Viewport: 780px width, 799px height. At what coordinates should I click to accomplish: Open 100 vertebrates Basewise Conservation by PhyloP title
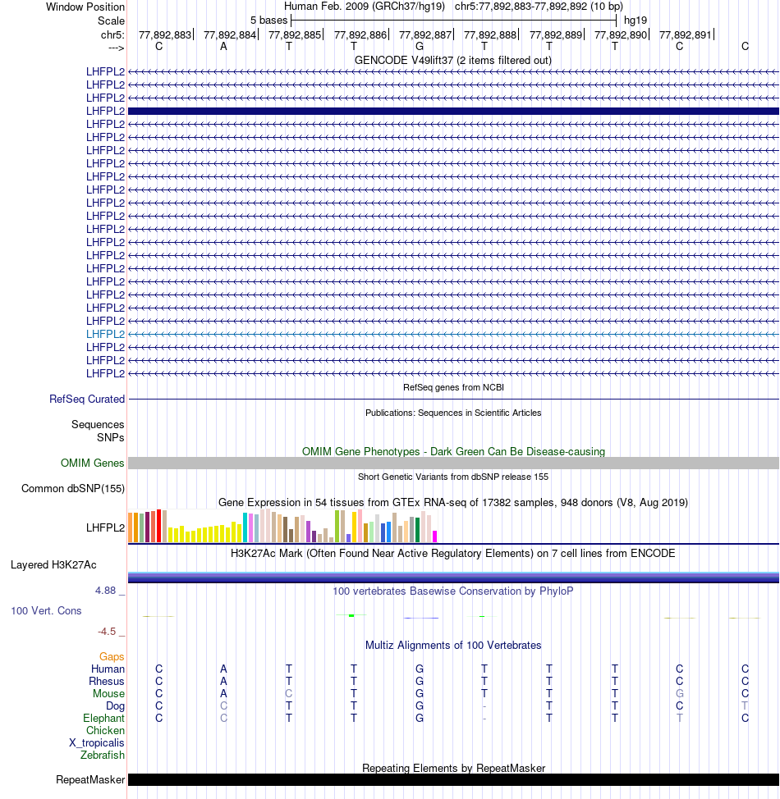453,591
